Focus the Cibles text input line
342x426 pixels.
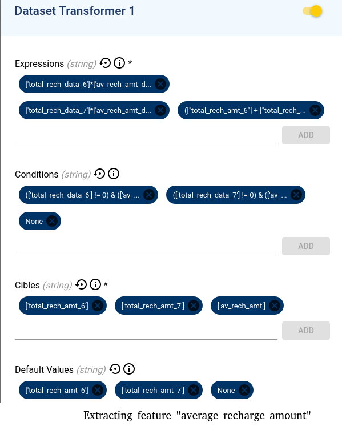pyautogui.click(x=146, y=331)
